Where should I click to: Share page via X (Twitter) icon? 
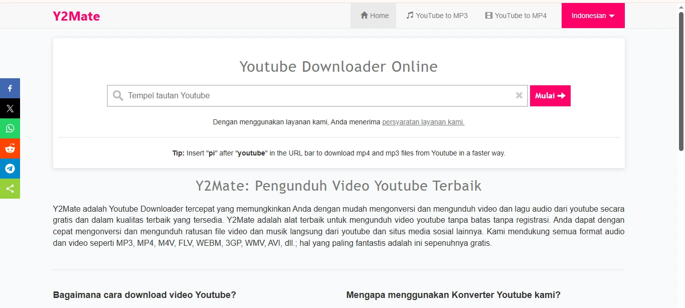(10, 108)
